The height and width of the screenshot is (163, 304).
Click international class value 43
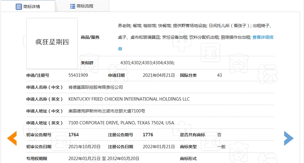(220, 75)
